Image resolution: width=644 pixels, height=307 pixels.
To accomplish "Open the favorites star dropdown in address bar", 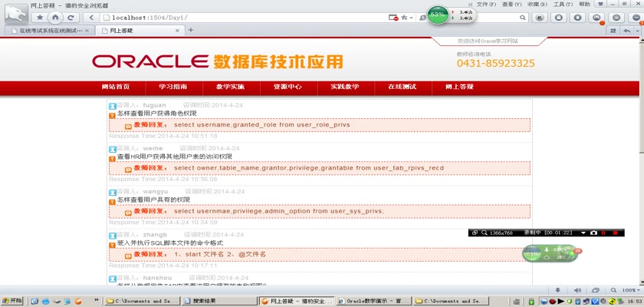I will pyautogui.click(x=406, y=18).
